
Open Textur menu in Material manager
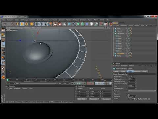coord(31,89)
